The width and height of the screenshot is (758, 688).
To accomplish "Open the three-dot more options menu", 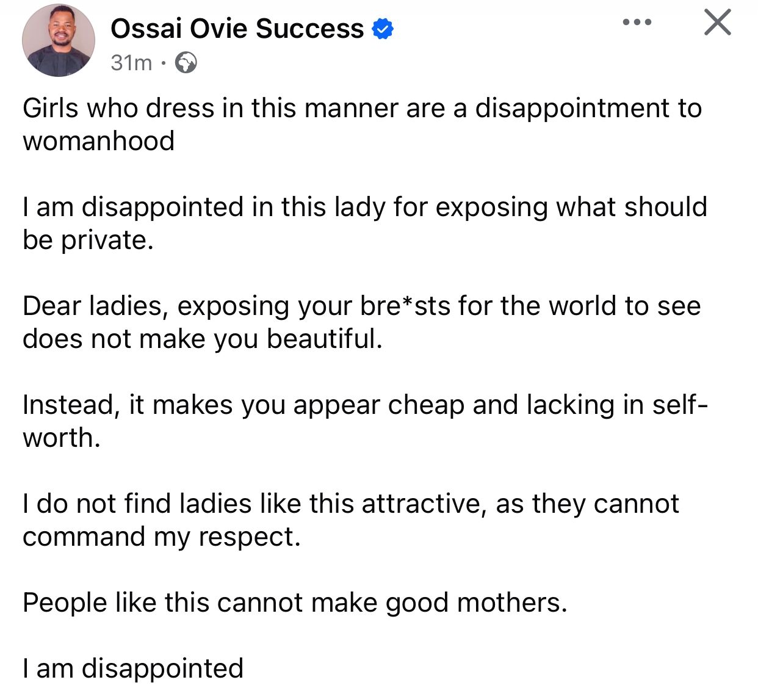I will [637, 23].
